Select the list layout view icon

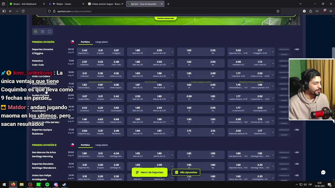point(36,32)
